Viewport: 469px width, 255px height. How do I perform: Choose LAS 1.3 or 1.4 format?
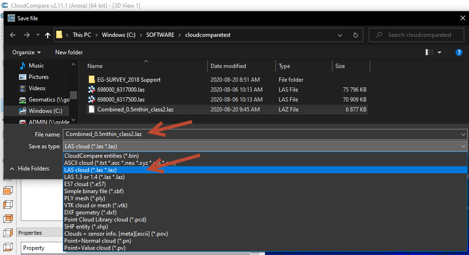pos(265,177)
